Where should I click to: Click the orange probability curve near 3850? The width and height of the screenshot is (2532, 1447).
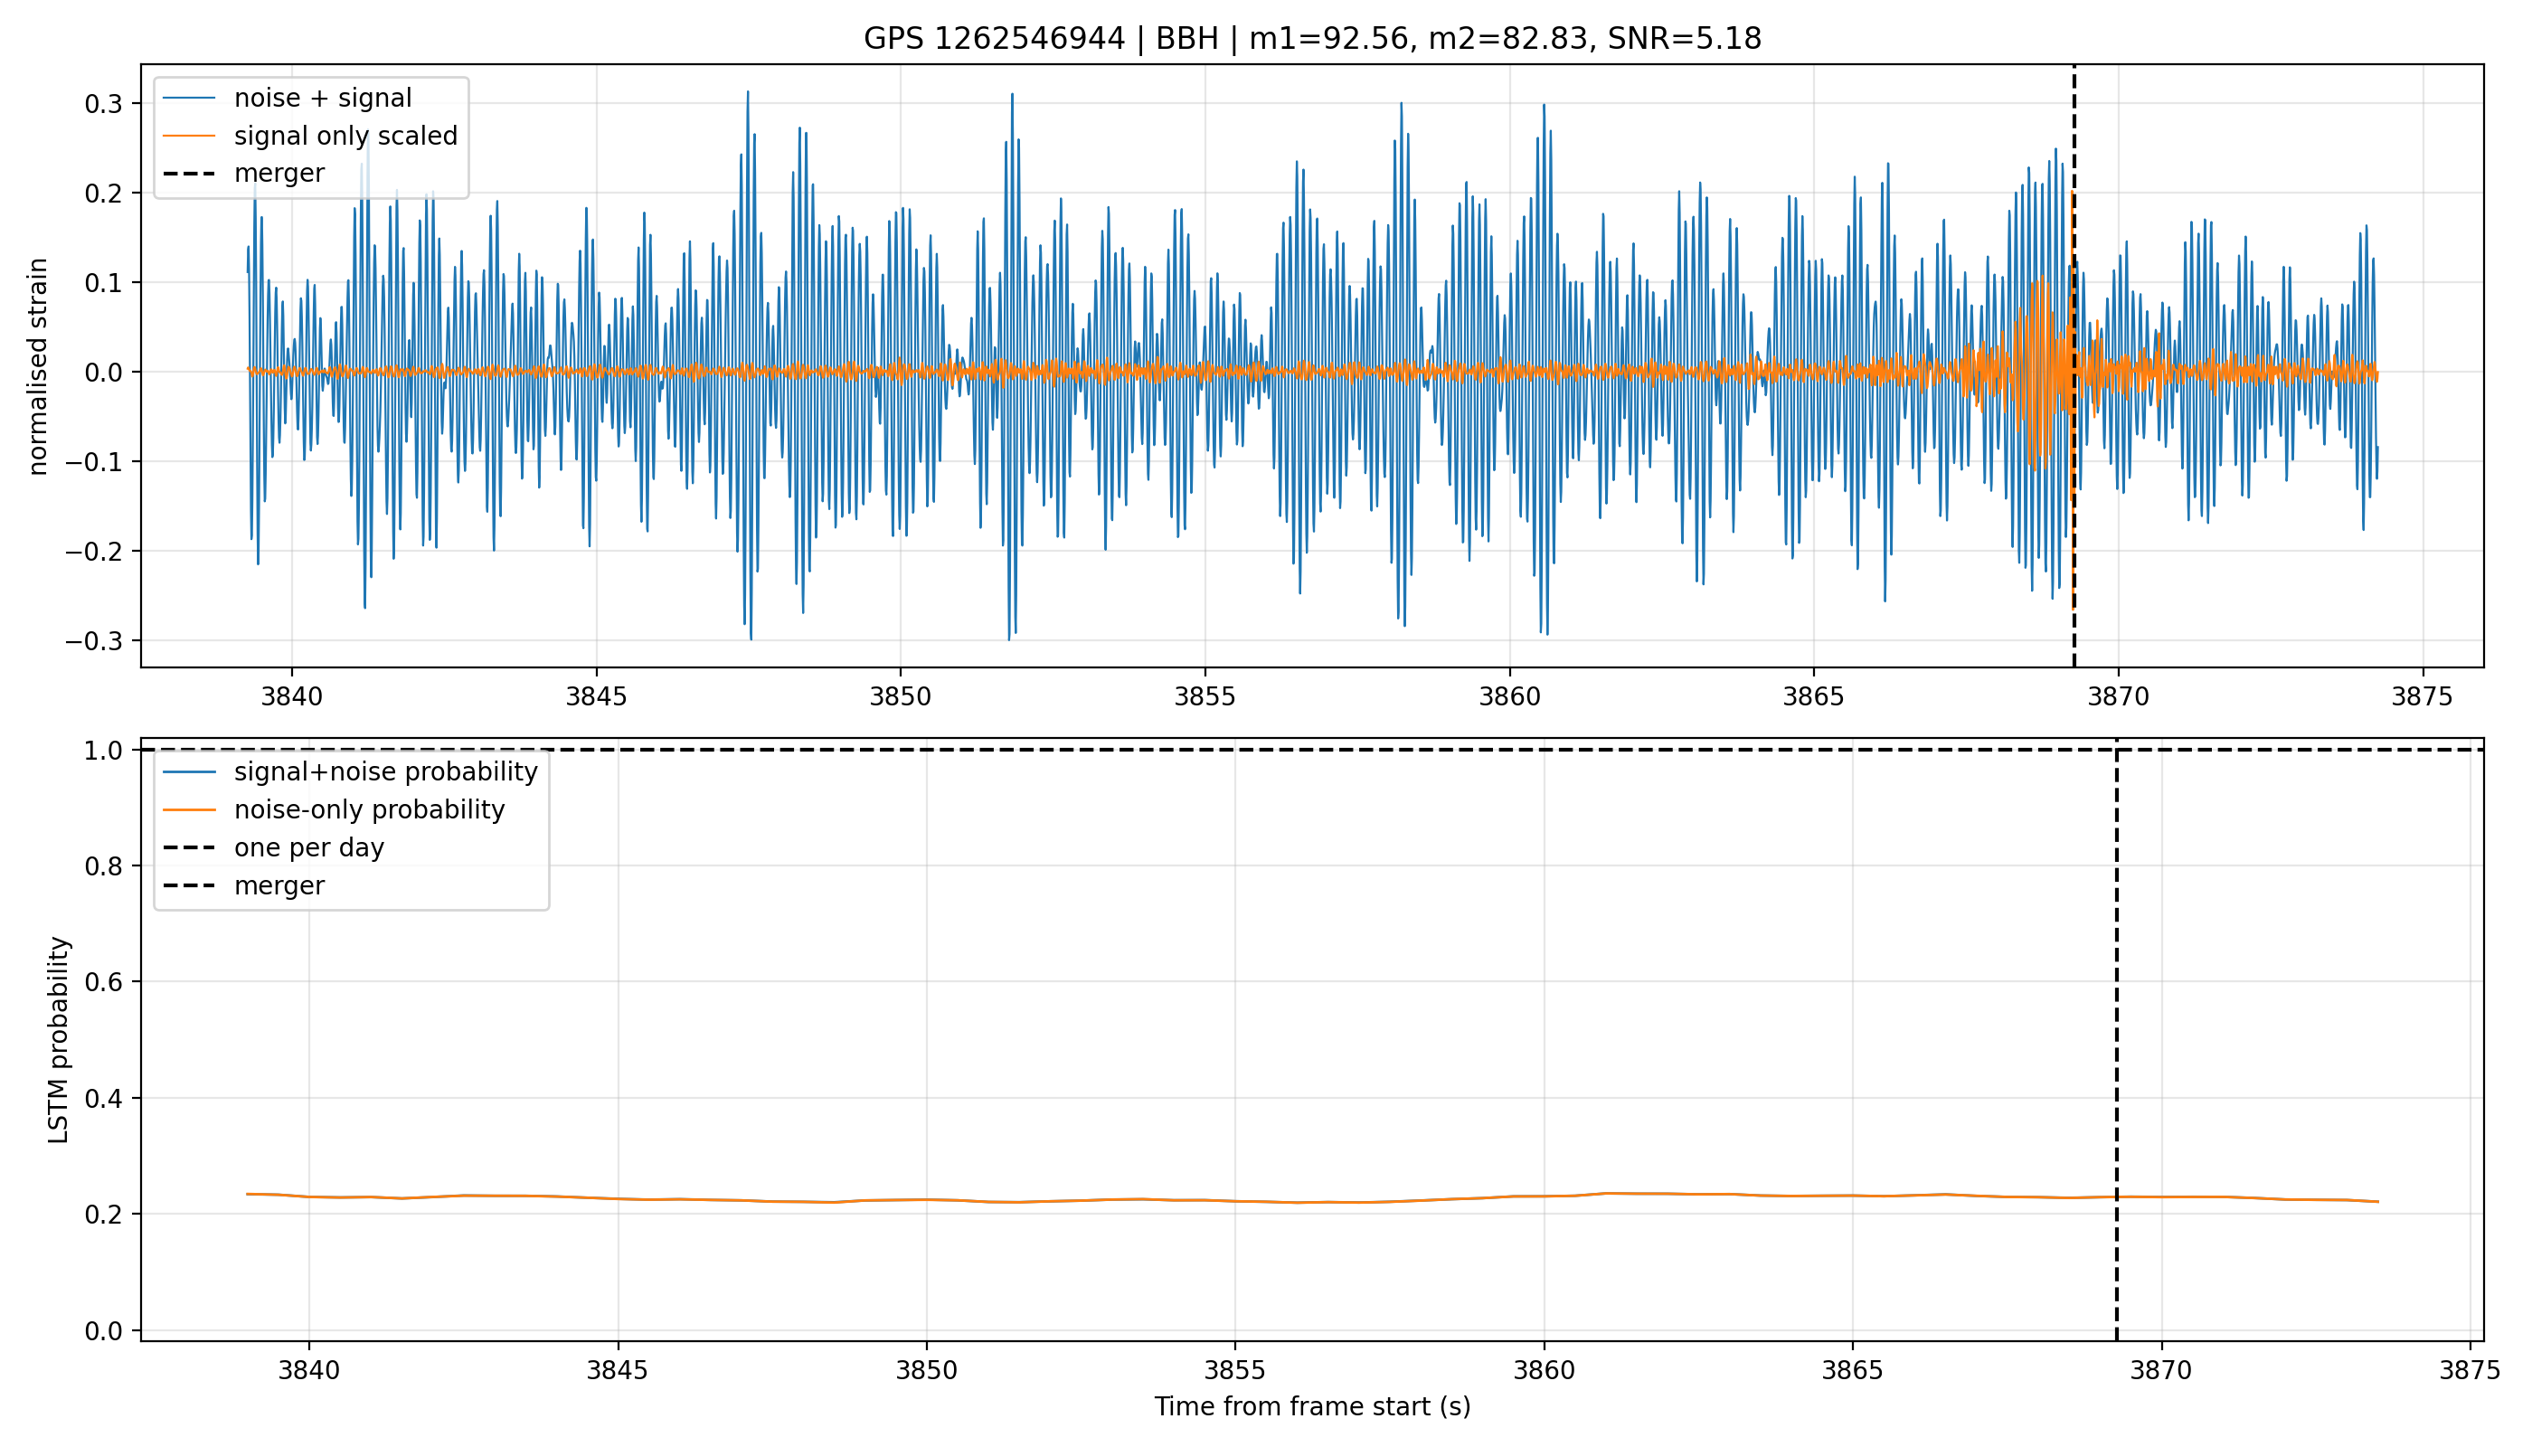[926, 1199]
